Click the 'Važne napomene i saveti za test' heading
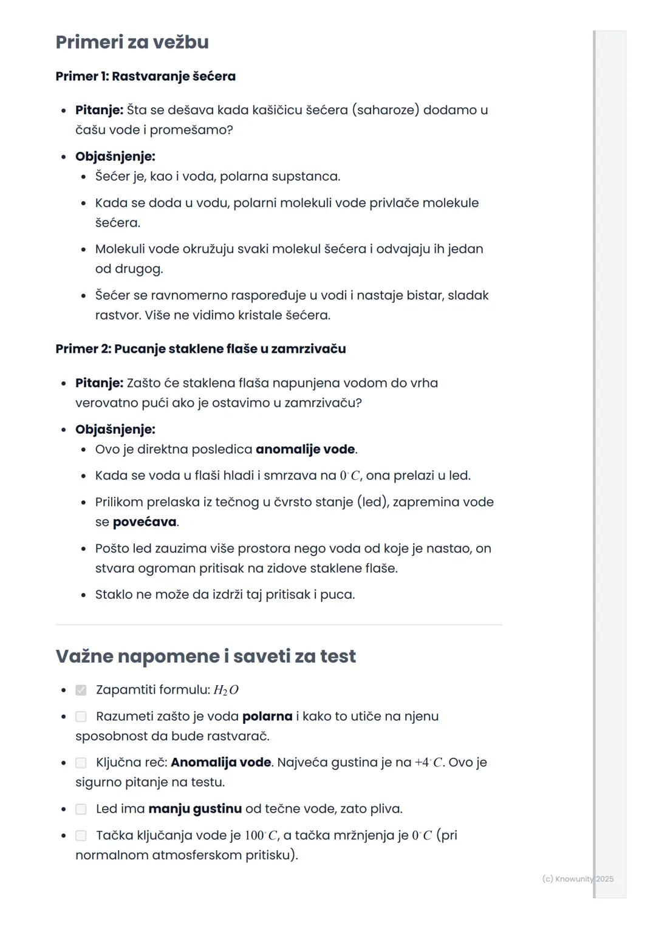 (205, 656)
